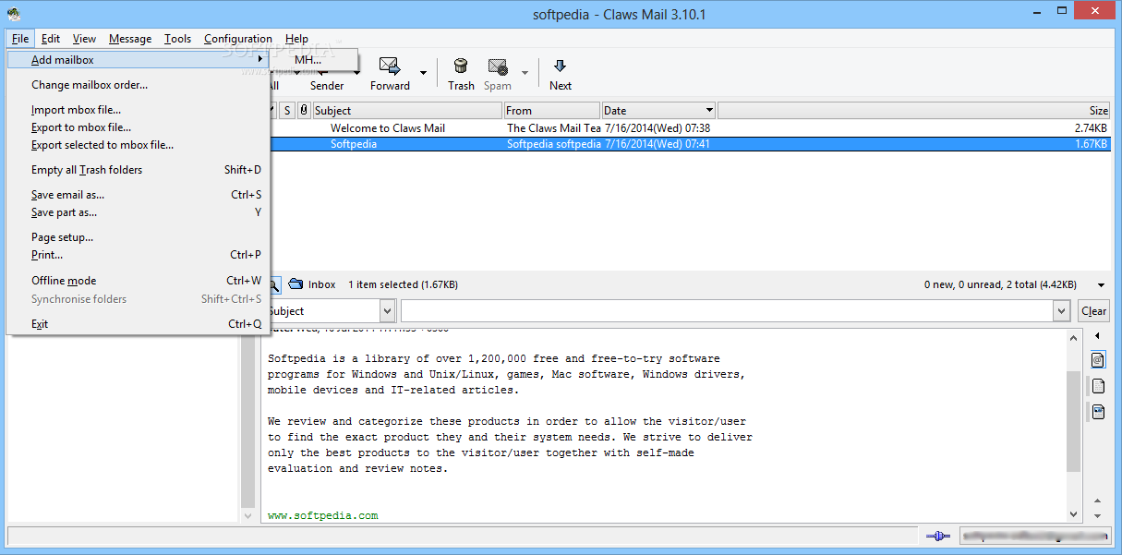Click the Inbox folder icon
The image size is (1122, 555).
[296, 284]
